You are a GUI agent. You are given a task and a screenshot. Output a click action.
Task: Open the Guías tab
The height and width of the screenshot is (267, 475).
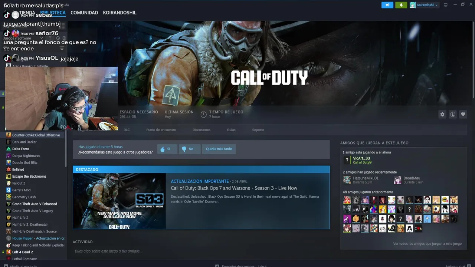[x=231, y=130]
